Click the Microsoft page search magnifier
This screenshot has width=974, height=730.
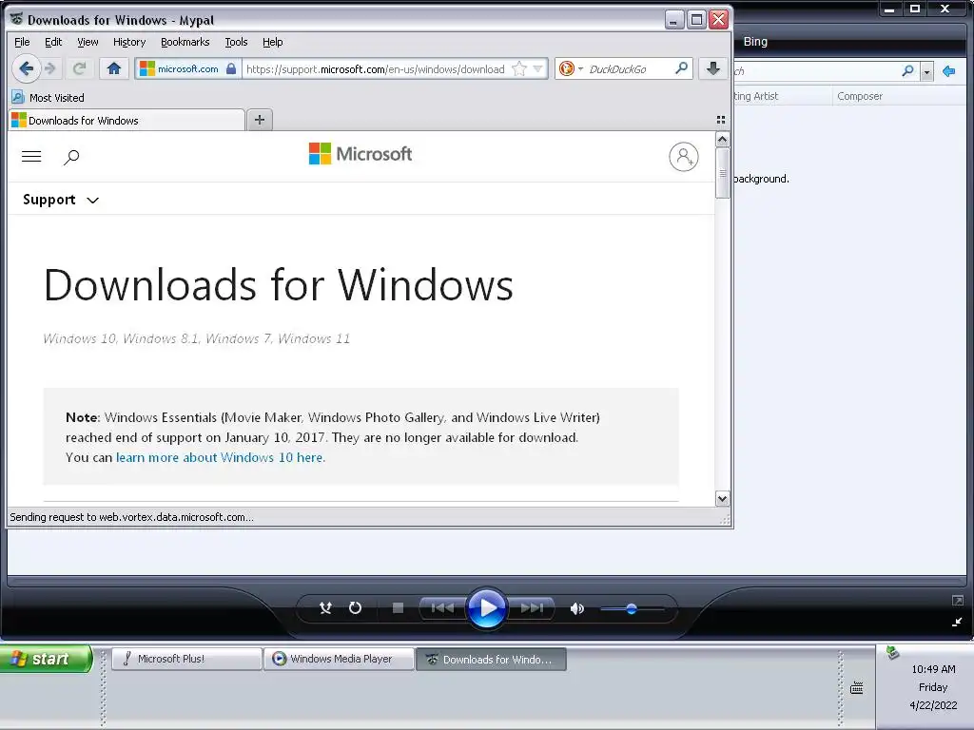click(x=71, y=157)
